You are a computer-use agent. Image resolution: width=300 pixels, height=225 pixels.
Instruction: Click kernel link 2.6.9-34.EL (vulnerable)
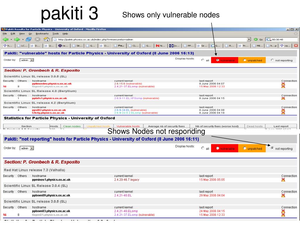pyautogui.click(x=130, y=110)
